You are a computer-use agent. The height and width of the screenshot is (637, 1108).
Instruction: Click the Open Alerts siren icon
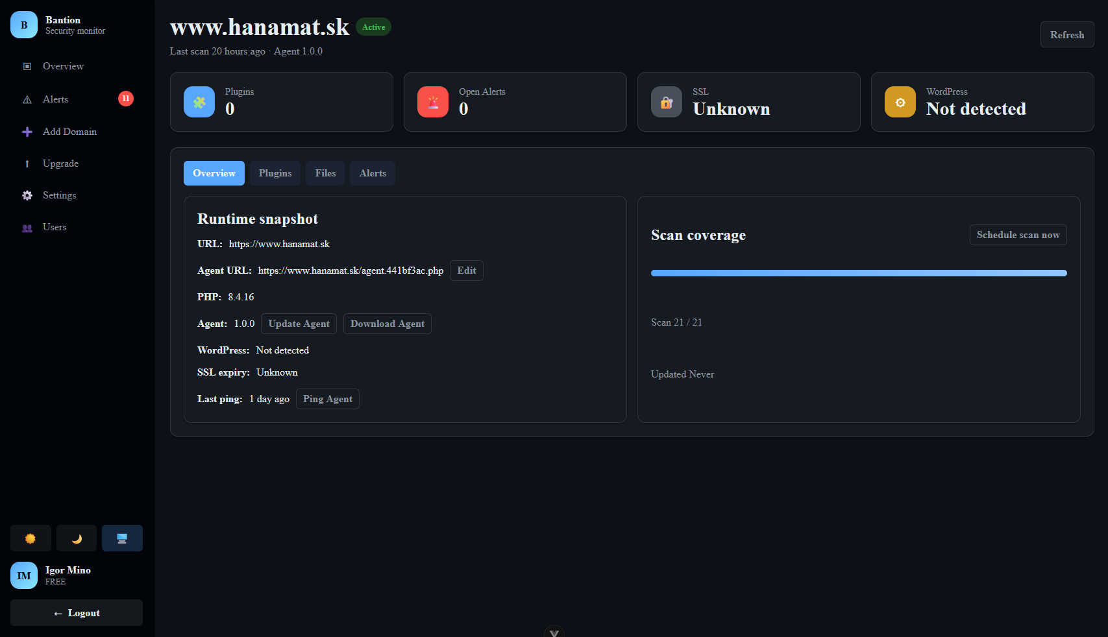433,102
